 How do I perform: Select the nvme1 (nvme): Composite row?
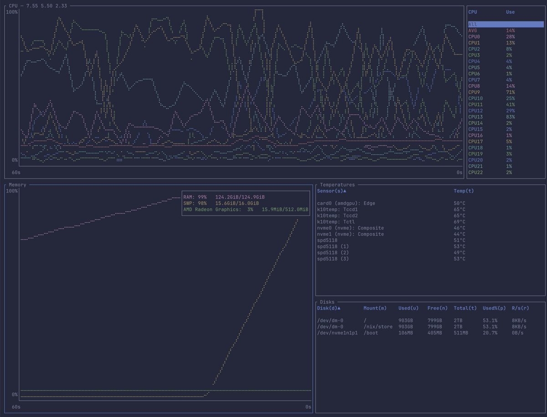[430, 234]
